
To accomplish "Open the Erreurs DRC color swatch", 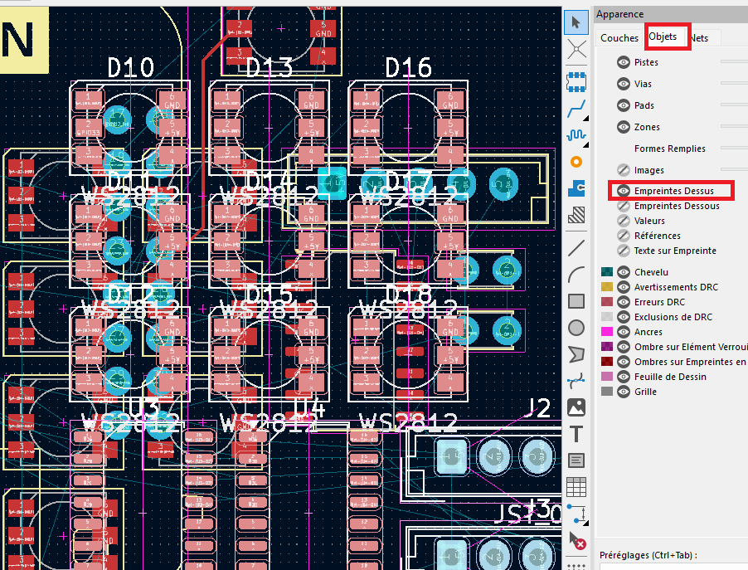I will [x=607, y=302].
